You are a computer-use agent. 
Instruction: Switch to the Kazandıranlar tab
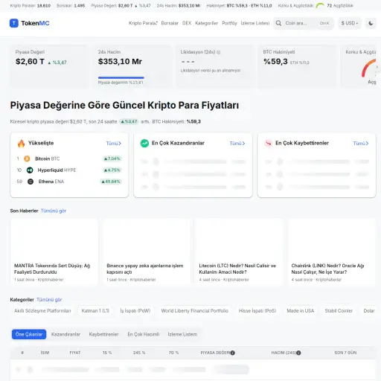[65, 334]
